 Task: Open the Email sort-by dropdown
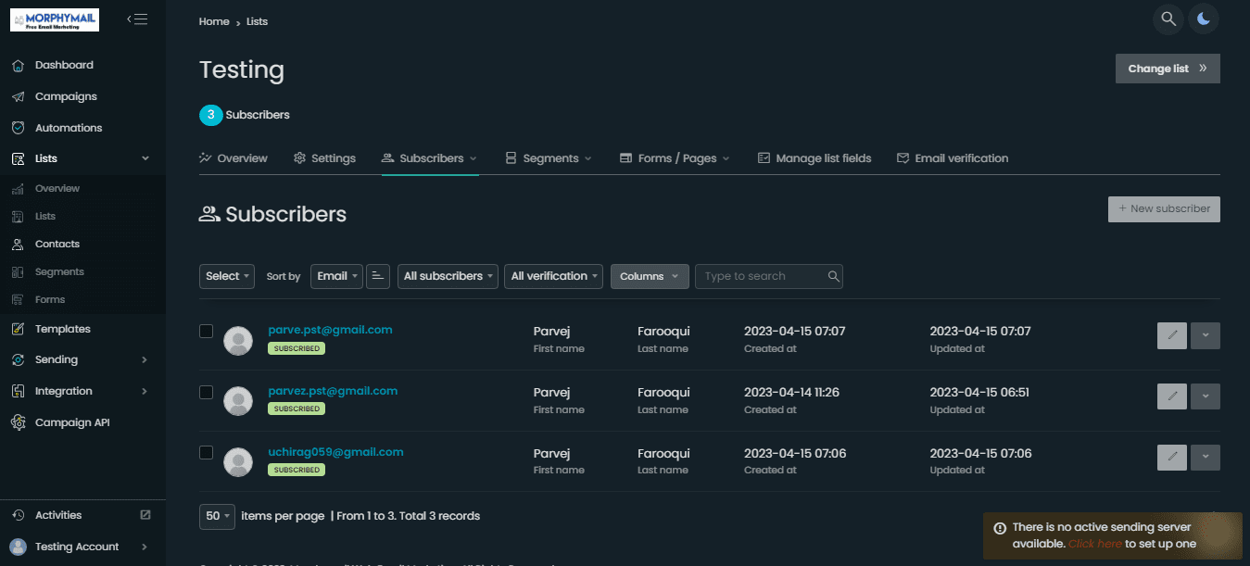click(x=336, y=276)
